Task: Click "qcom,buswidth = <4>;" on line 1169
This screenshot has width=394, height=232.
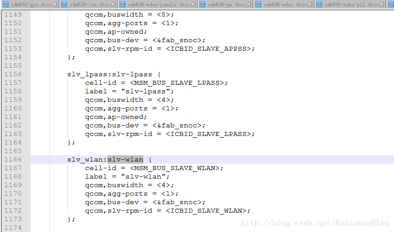Action: click(129, 185)
